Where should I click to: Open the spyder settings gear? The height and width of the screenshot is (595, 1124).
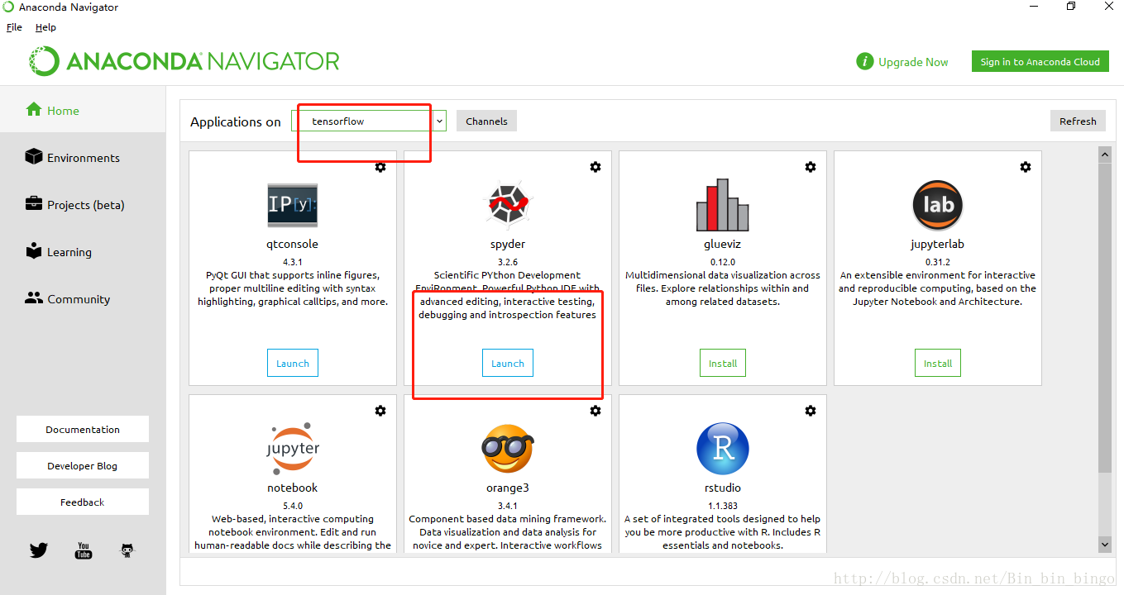(595, 167)
